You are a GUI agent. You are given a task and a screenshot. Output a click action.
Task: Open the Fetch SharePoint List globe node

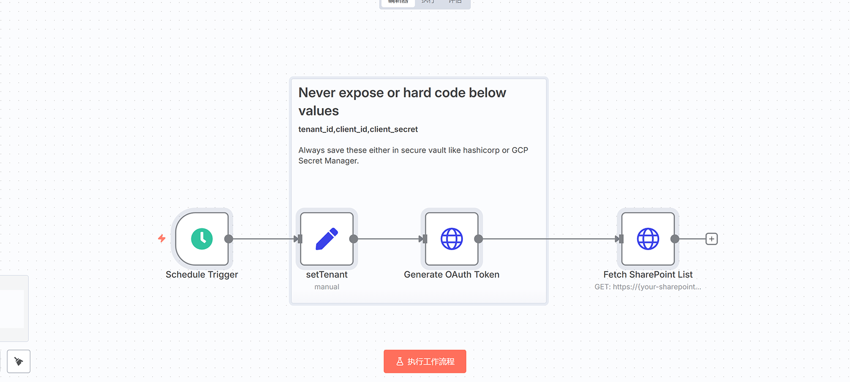[x=648, y=238]
